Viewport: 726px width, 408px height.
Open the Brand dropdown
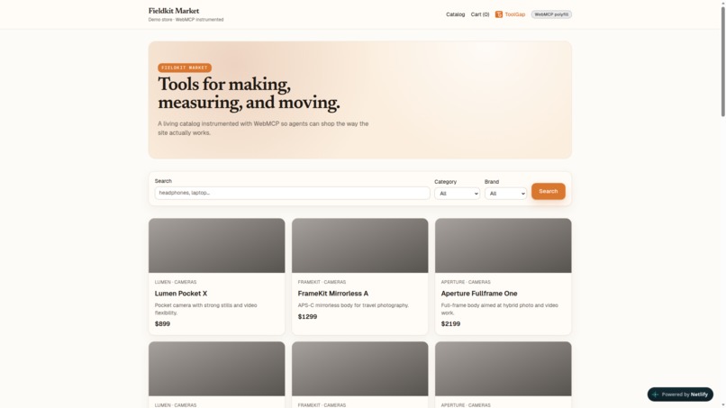coord(505,194)
